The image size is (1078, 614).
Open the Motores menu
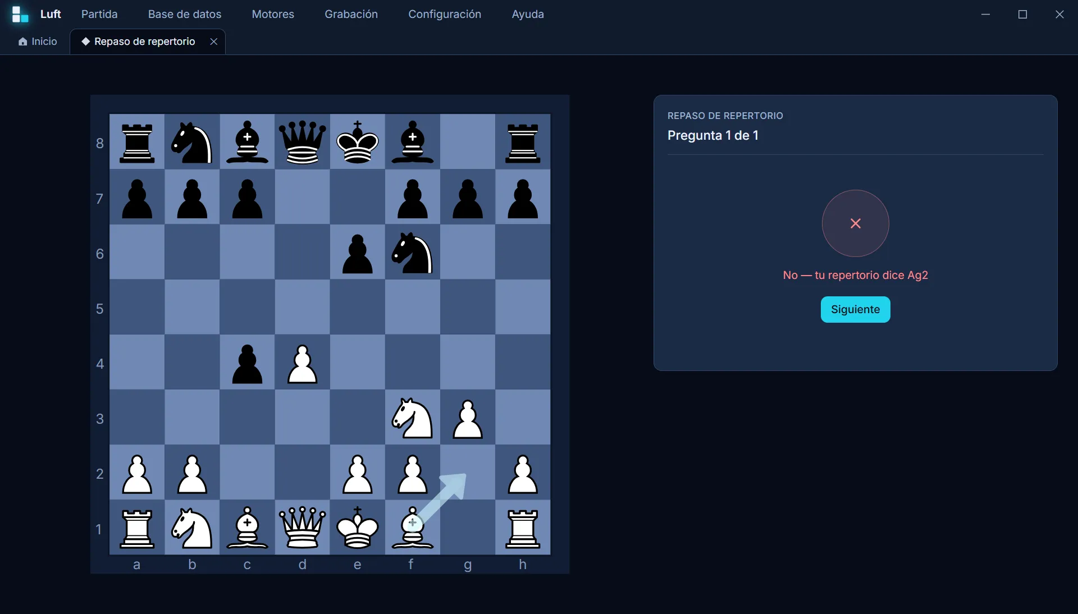273,14
